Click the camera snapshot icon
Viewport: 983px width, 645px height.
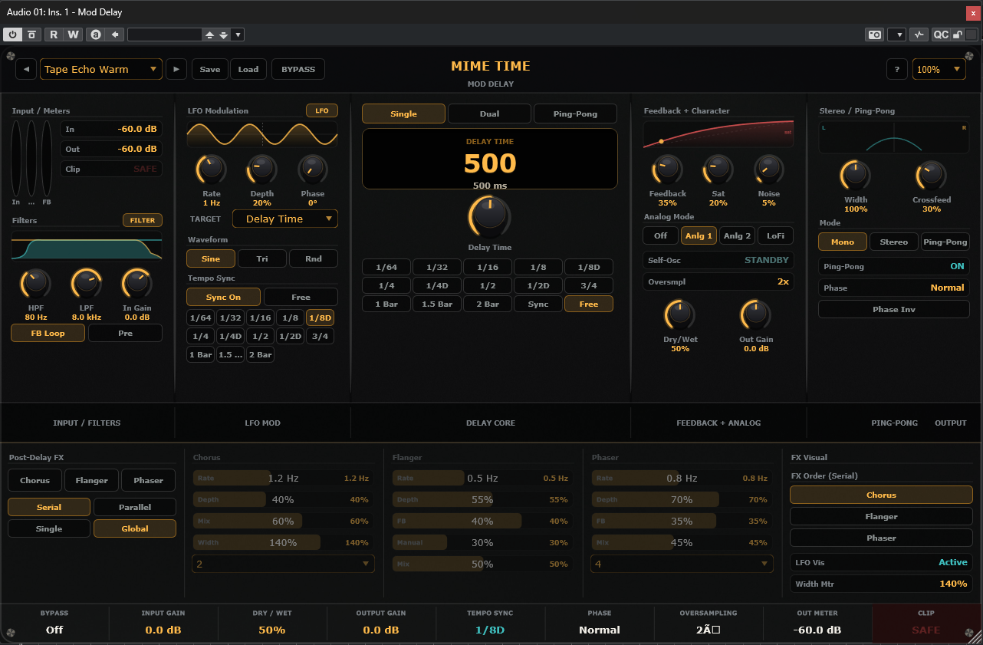874,35
